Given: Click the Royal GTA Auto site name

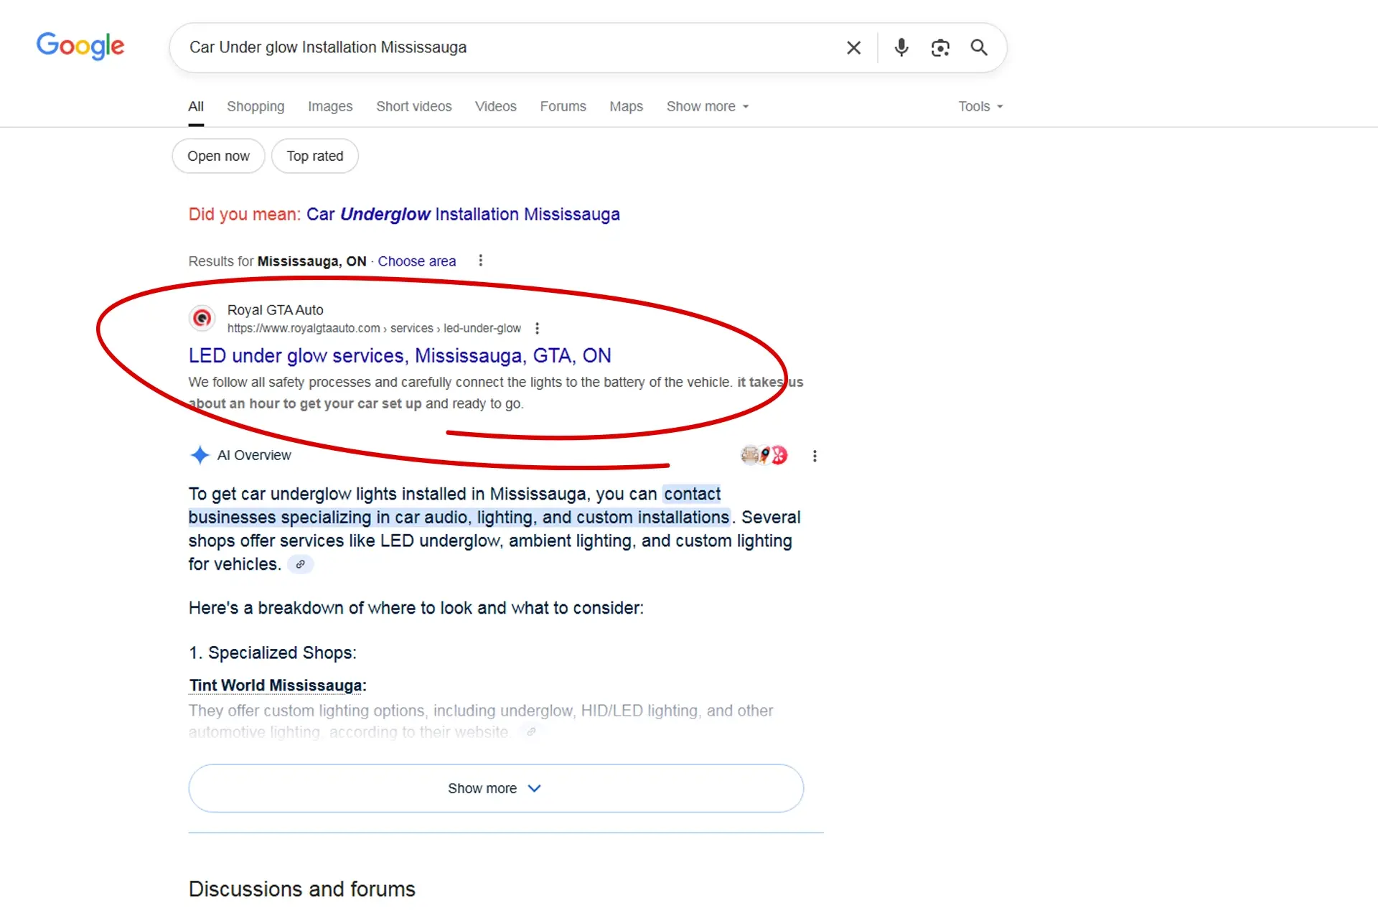Looking at the screenshot, I should click(x=276, y=309).
